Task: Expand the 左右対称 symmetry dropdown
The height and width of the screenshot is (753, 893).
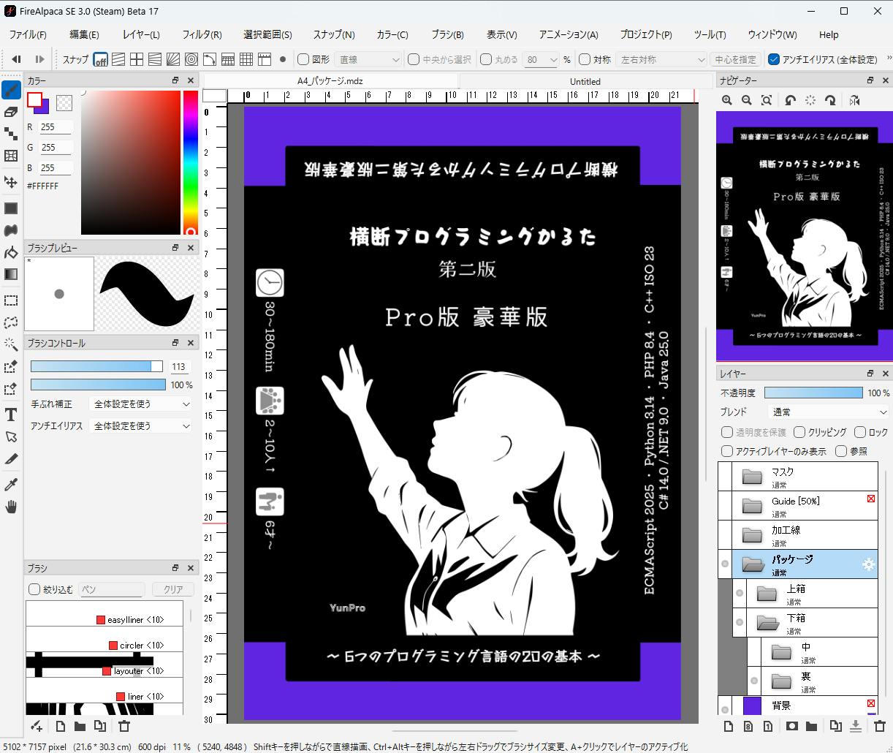Action: pos(661,59)
